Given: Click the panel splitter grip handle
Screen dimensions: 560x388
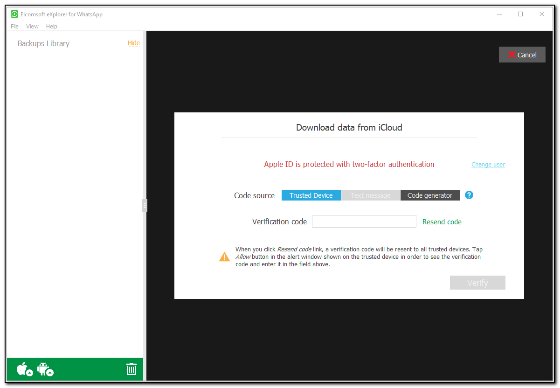Looking at the screenshot, I should pyautogui.click(x=145, y=205).
